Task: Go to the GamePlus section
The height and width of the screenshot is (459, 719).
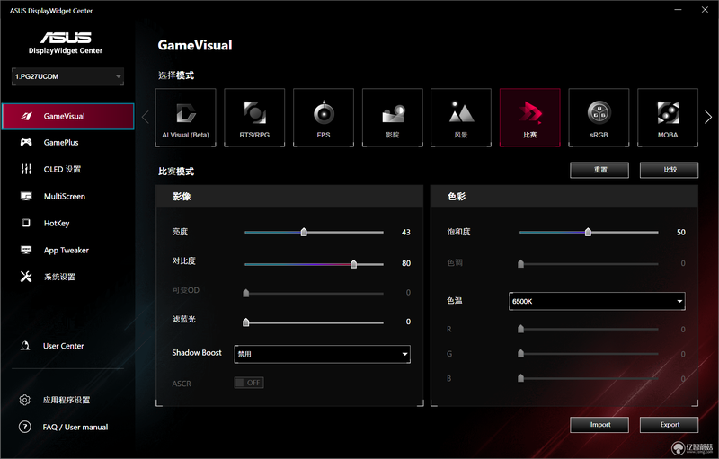Action: (61, 143)
